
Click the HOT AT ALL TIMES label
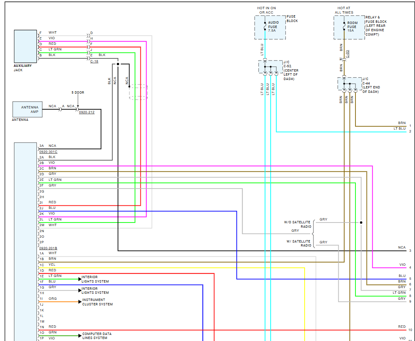click(x=344, y=10)
